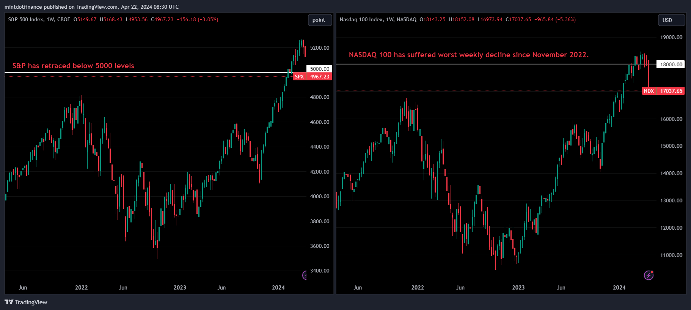
Task: Click the 4800.00 tick on S&P price scale
Action: tap(320, 97)
